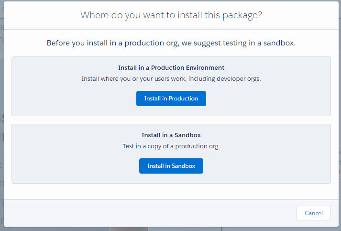
Task: Select the 'Install in a Production Environment' heading
Action: [x=171, y=68]
